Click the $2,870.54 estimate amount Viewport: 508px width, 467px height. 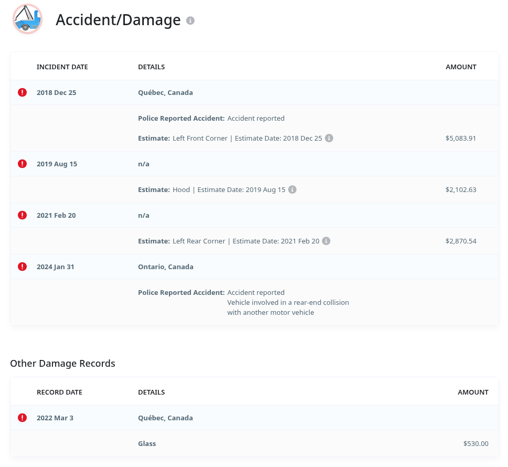460,241
